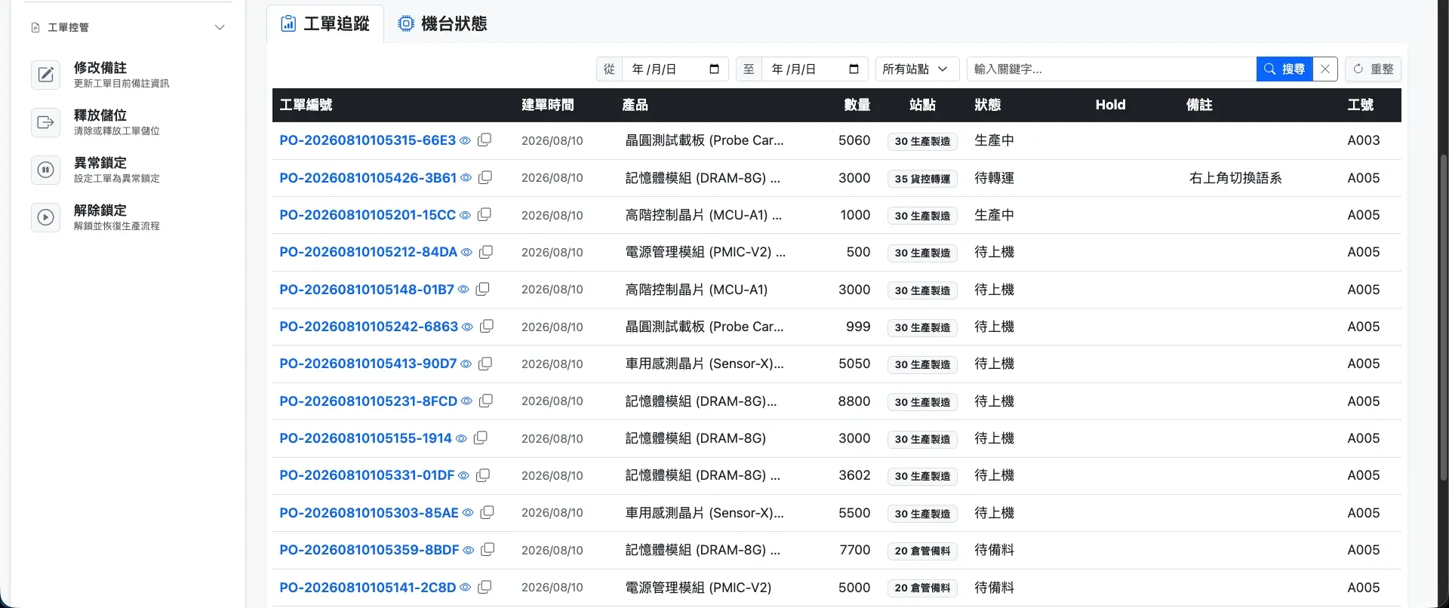Image resolution: width=1449 pixels, height=608 pixels.
Task: Copy order number PO-20260810105148-01B7
Action: (x=483, y=289)
